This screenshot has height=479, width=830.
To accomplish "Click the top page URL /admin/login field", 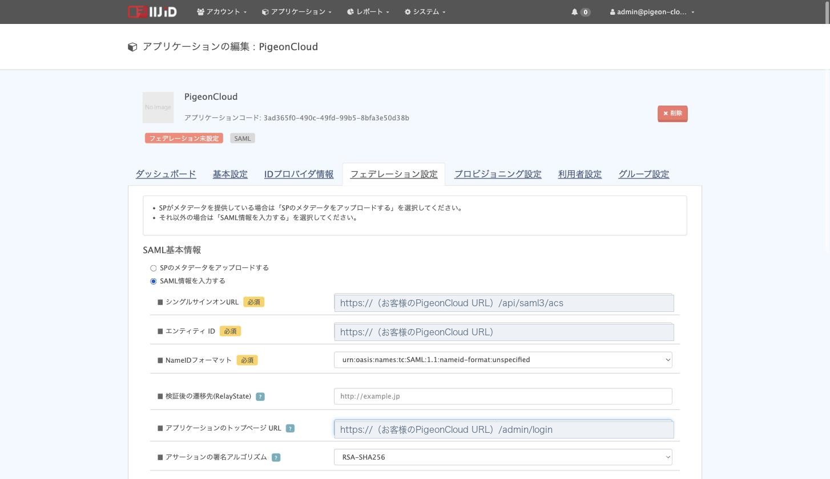I will [x=504, y=429].
